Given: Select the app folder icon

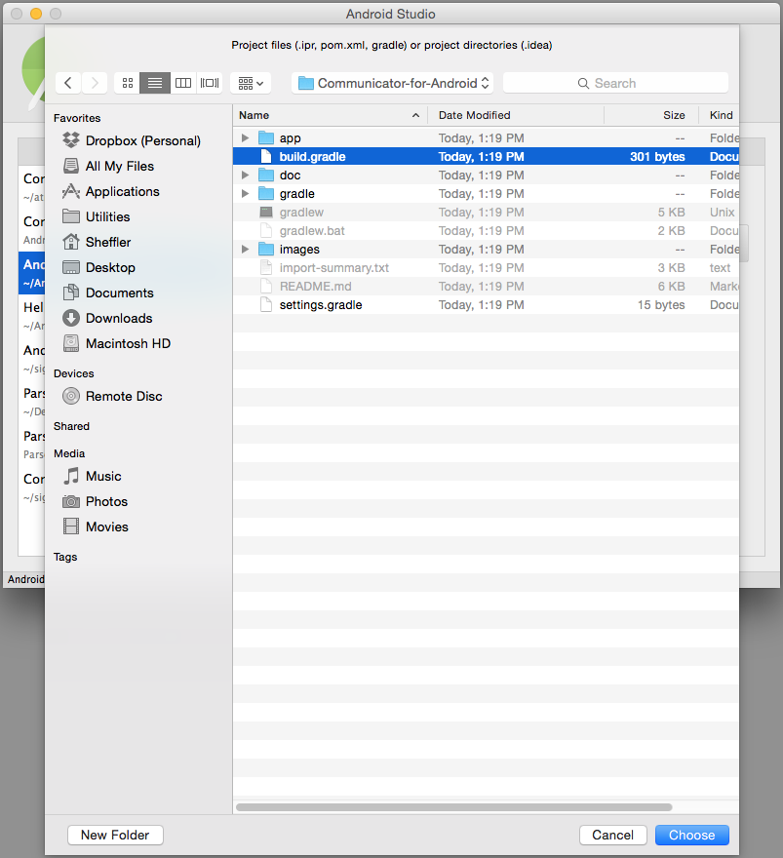Looking at the screenshot, I should (x=266, y=137).
